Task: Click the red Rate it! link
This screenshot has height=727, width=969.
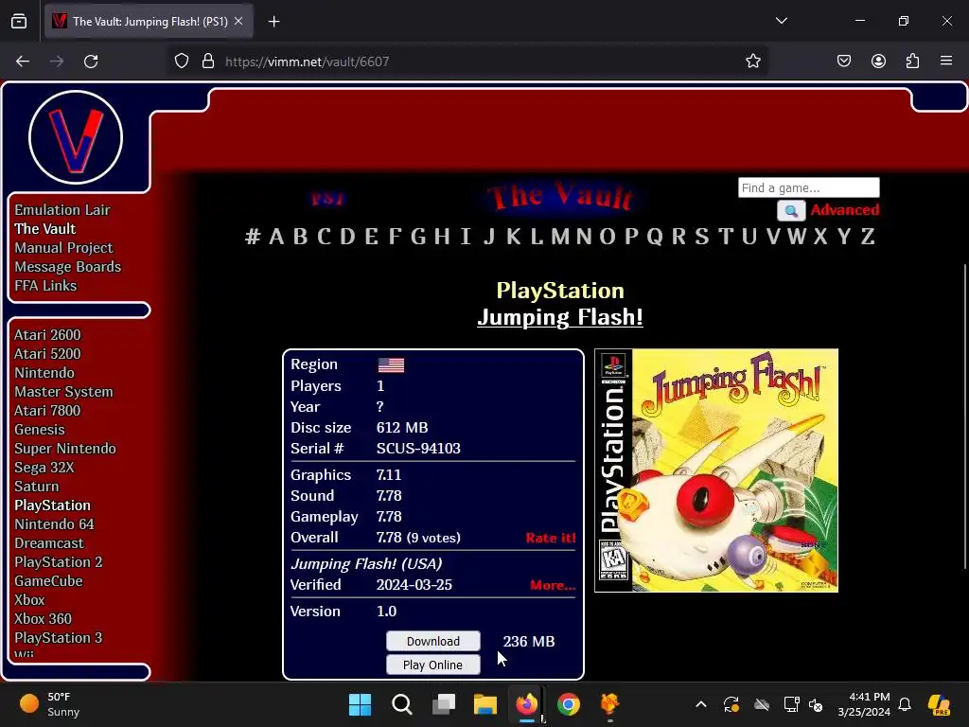Action: 551,538
